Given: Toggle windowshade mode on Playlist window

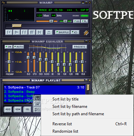Looking at the screenshot, I should [x=86, y=80].
